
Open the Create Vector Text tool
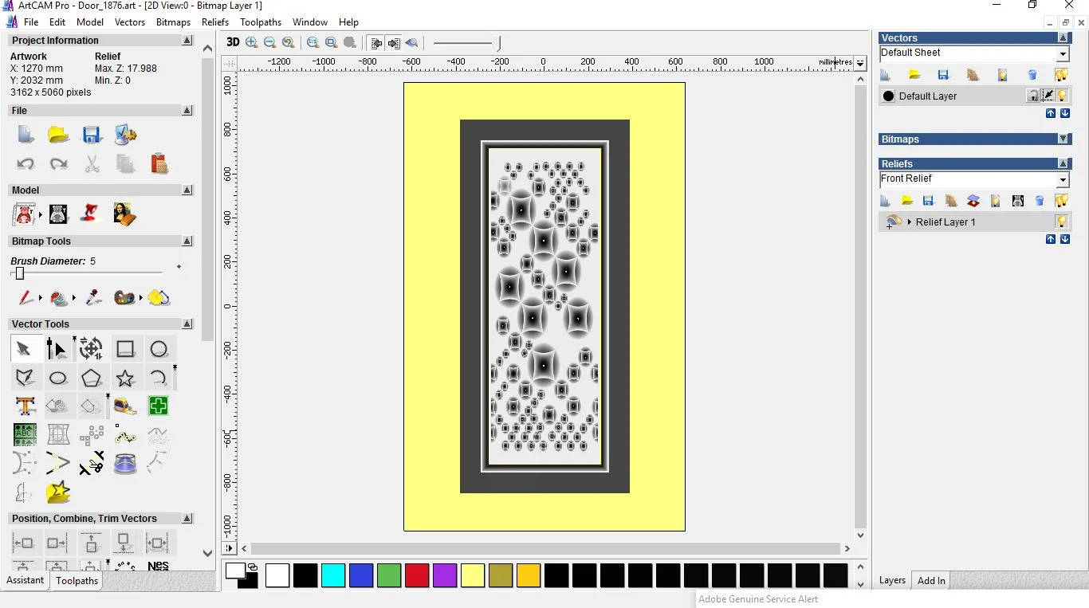click(26, 406)
